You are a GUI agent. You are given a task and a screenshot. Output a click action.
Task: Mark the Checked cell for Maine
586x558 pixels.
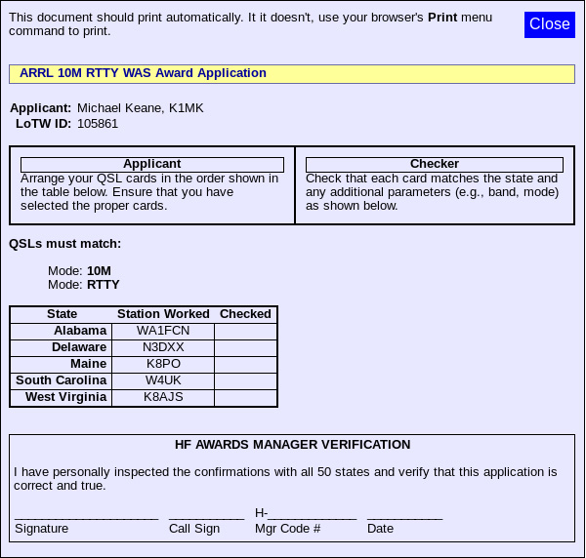pos(245,364)
